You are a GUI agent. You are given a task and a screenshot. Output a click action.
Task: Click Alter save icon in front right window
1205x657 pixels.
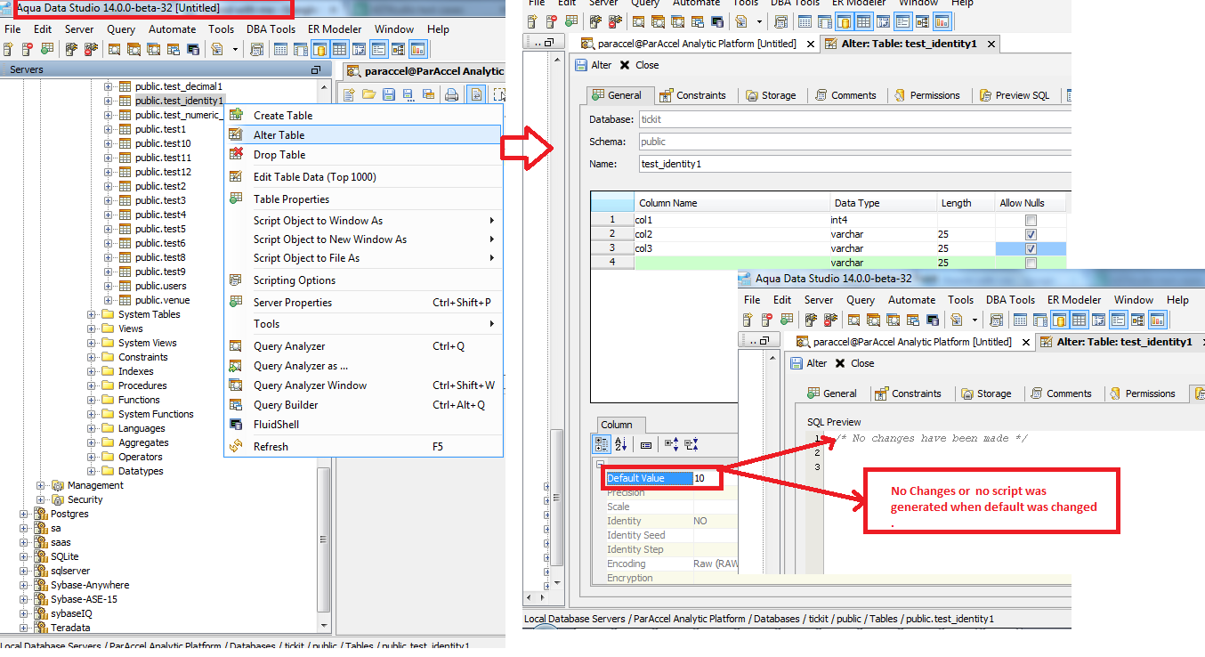coord(795,363)
